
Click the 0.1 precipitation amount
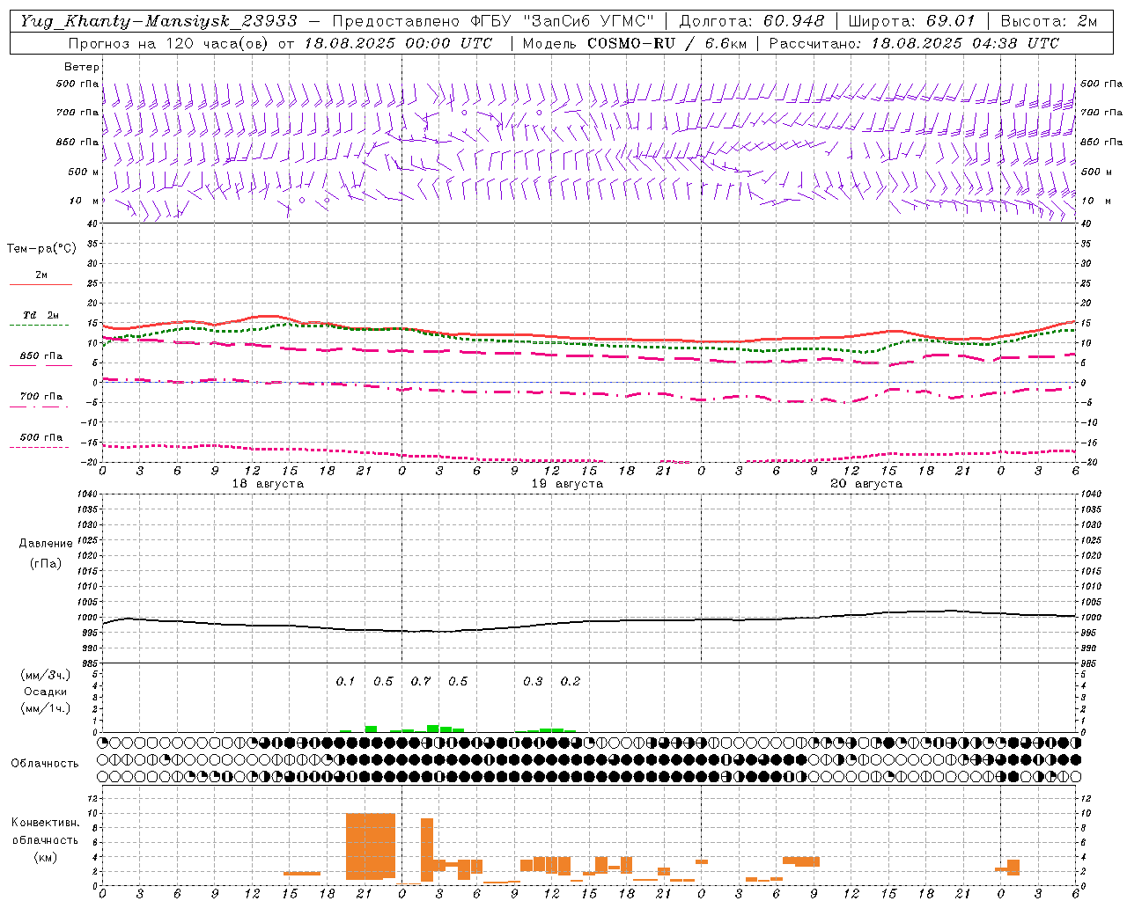click(345, 681)
